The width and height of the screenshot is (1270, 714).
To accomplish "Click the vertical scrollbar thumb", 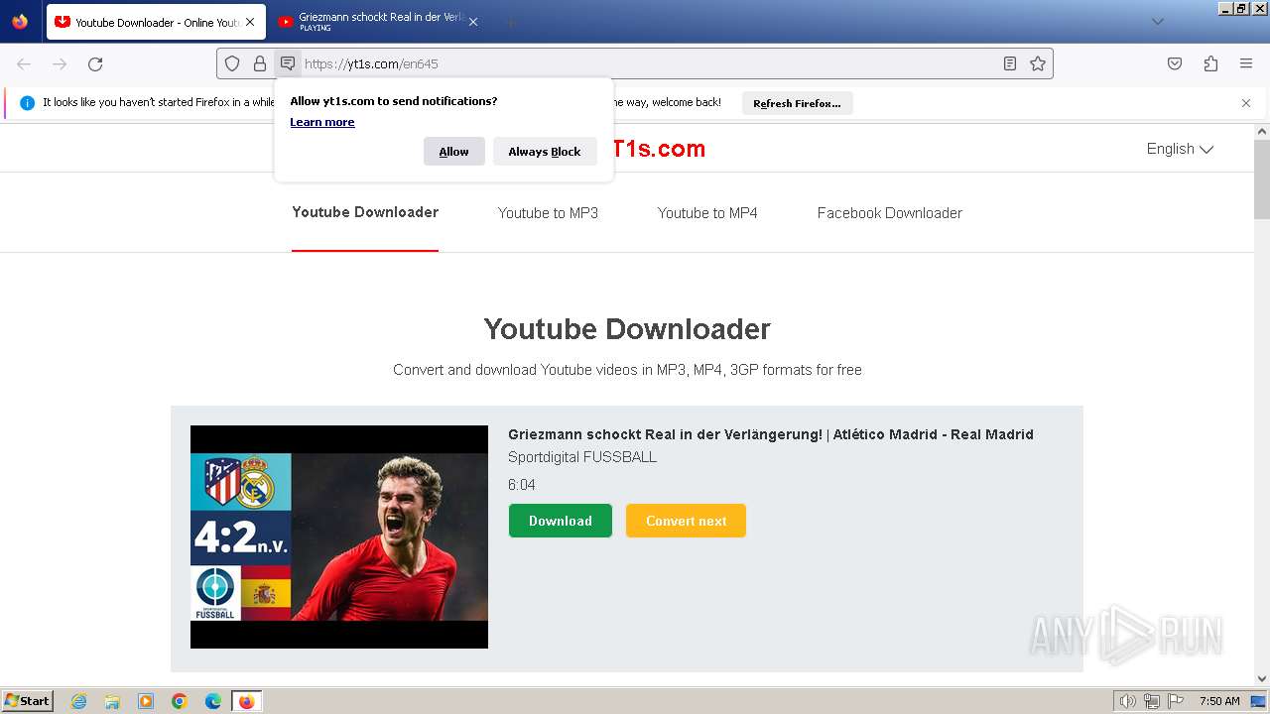I will pyautogui.click(x=1262, y=179).
